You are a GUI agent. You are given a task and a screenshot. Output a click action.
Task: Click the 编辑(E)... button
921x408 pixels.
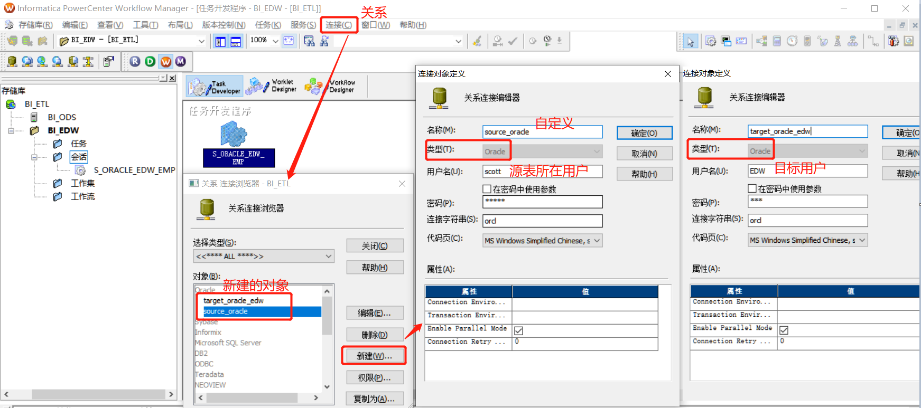click(x=375, y=313)
